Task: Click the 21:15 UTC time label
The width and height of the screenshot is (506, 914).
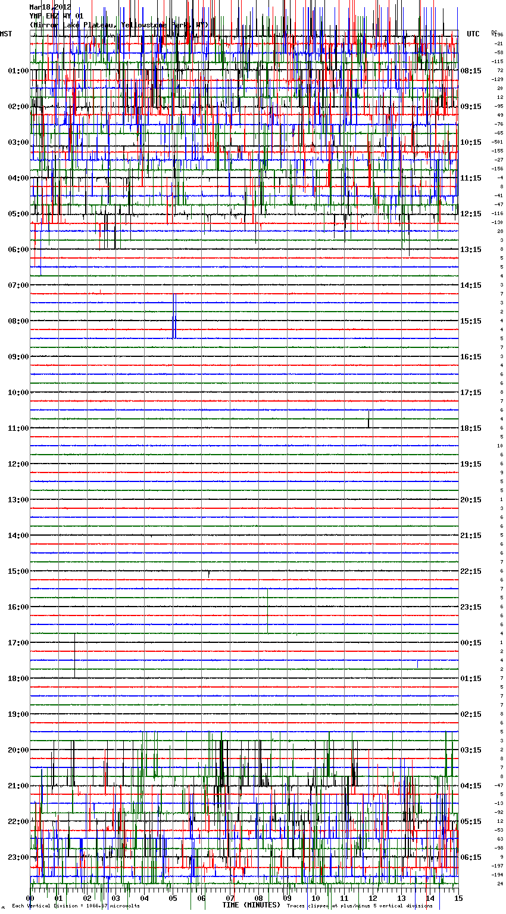Action: coord(471,536)
